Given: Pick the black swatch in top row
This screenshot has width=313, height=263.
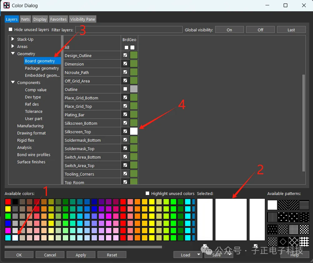Looking at the screenshot, I should tap(15, 202).
